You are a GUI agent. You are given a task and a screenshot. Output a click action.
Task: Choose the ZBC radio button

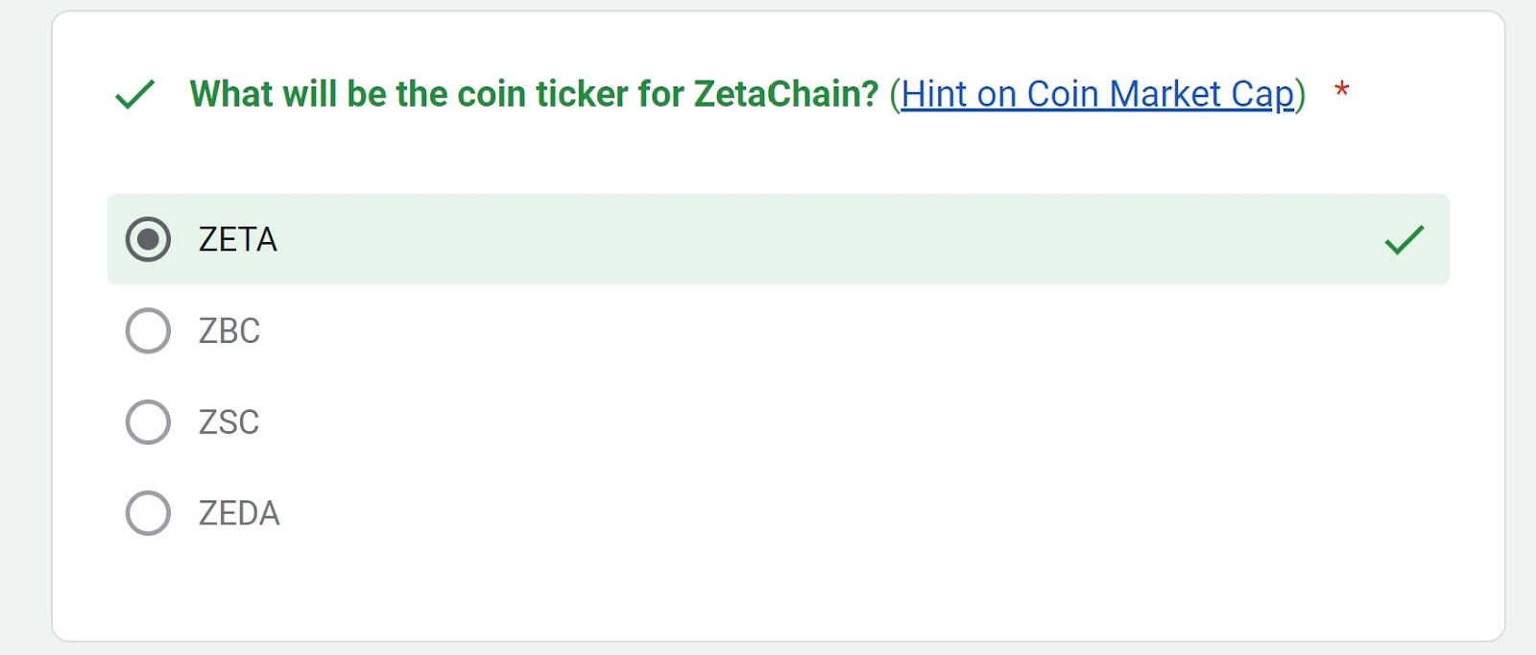[x=148, y=330]
